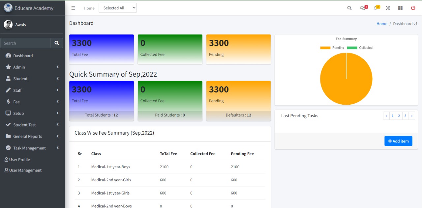
Task: Open the search magnifier in top bar
Action: 349,8
